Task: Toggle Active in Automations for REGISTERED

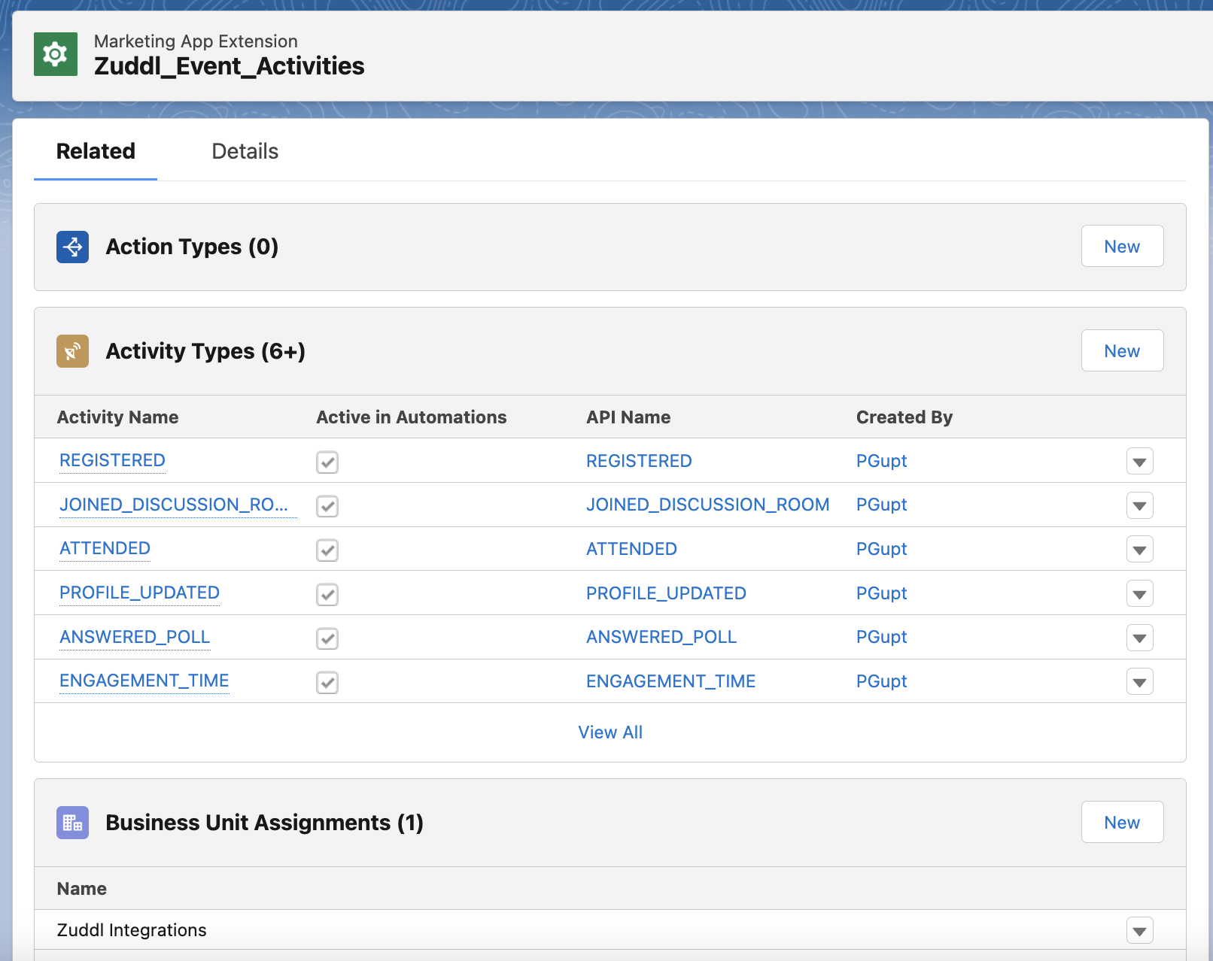Action: pyautogui.click(x=327, y=462)
